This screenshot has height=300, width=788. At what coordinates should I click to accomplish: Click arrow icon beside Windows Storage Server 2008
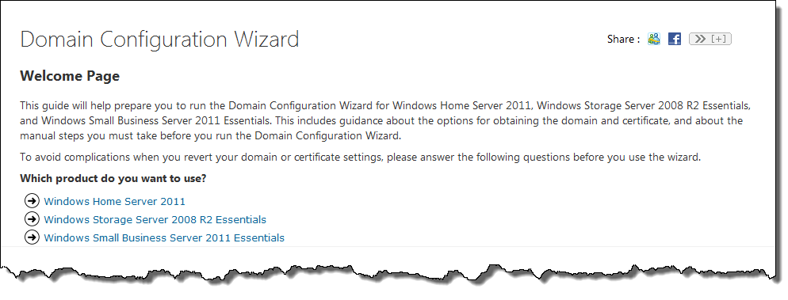click(x=32, y=218)
